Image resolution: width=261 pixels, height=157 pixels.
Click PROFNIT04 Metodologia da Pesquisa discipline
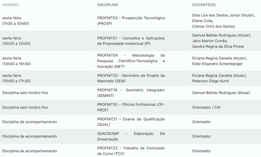coord(131,61)
